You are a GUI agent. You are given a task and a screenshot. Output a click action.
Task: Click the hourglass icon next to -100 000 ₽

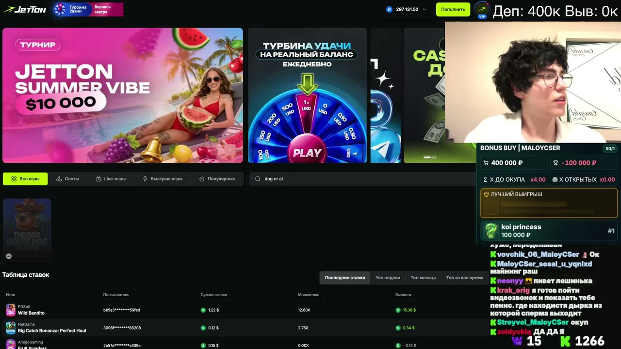pyautogui.click(x=556, y=163)
